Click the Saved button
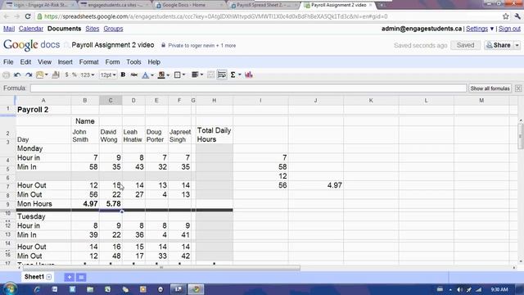Screen dimensions: 524x295 click(x=465, y=45)
